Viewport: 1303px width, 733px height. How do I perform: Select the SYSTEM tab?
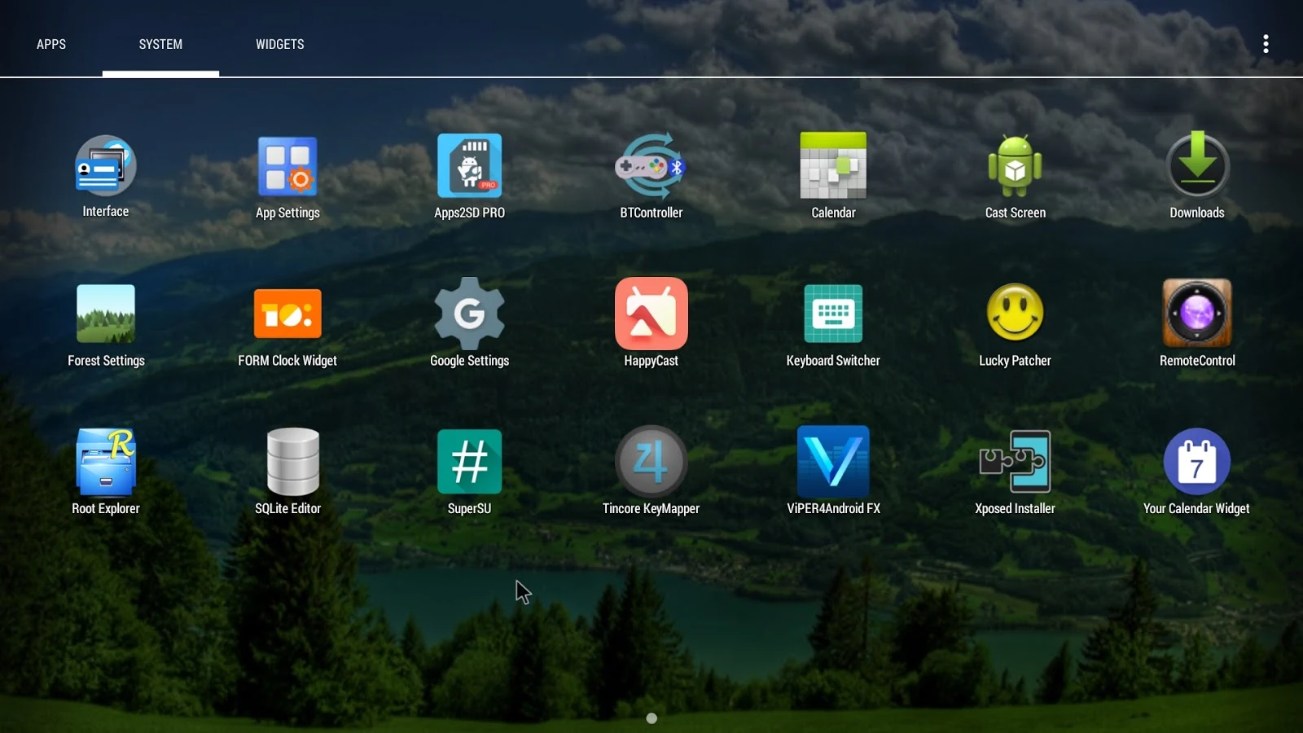(x=160, y=44)
